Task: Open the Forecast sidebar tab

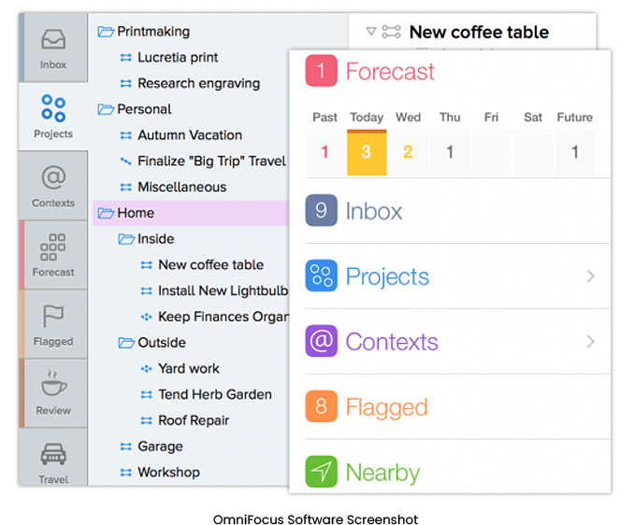Action: click(x=53, y=255)
